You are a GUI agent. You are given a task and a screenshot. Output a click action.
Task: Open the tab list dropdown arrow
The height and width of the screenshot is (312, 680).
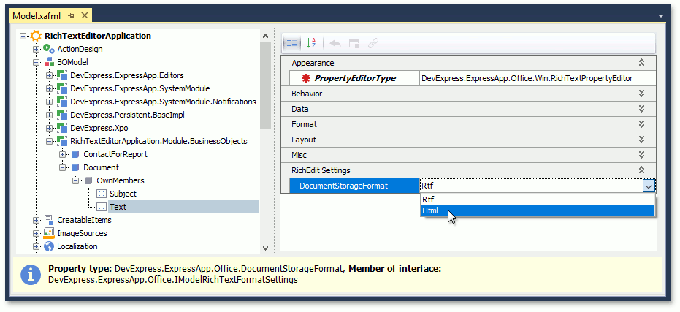[661, 16]
